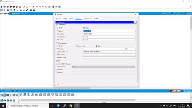The image size is (192, 108).
Task: Click the workspace horizontal scrollbar
Action: [46, 88]
